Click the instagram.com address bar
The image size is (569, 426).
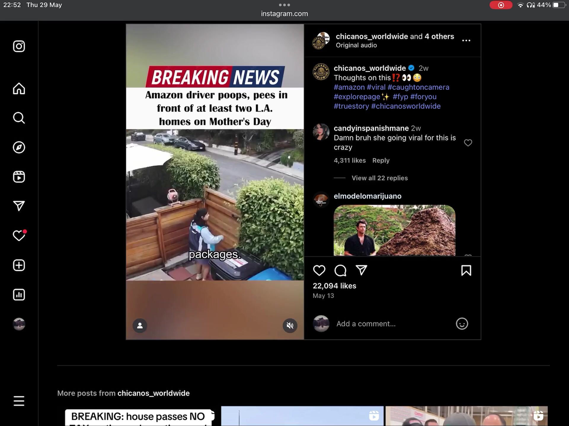tap(284, 14)
